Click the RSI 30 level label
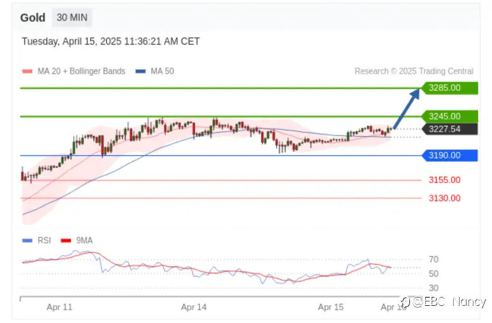The height and width of the screenshot is (323, 492). click(434, 288)
